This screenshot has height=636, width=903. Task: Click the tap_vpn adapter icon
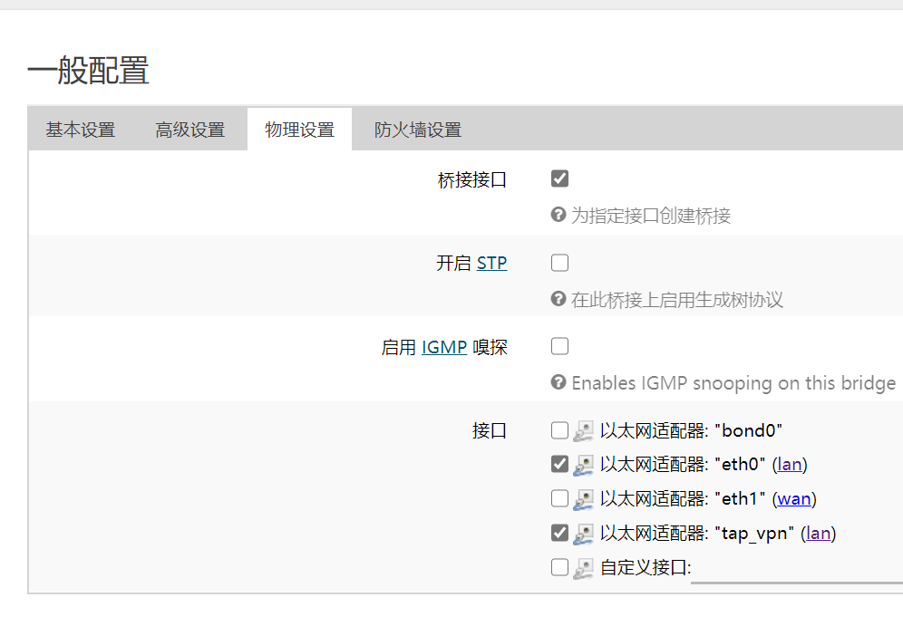[584, 534]
